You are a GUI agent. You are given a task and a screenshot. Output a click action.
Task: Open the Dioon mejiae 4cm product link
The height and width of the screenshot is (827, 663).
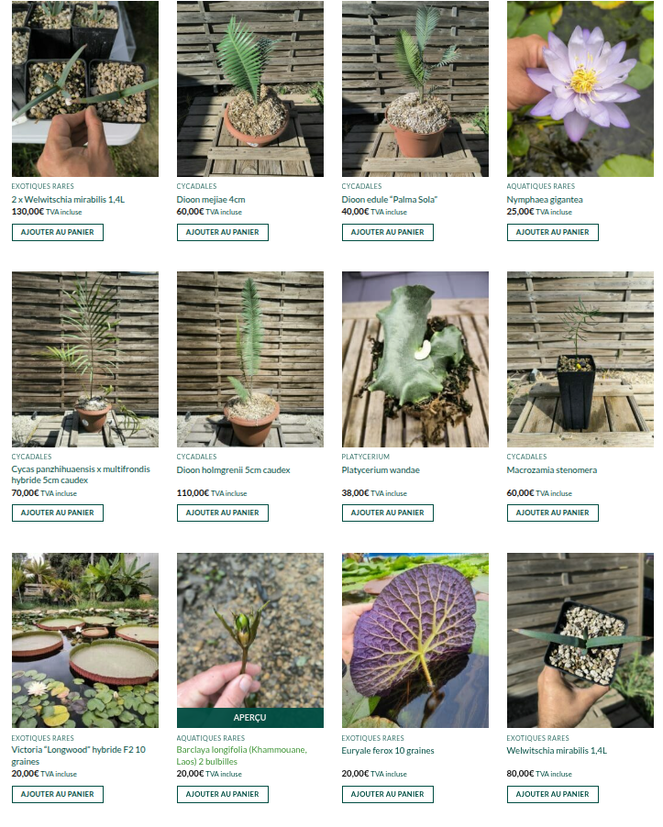pos(211,200)
